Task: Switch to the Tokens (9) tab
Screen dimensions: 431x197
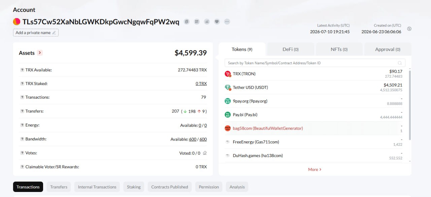Action: 242,49
